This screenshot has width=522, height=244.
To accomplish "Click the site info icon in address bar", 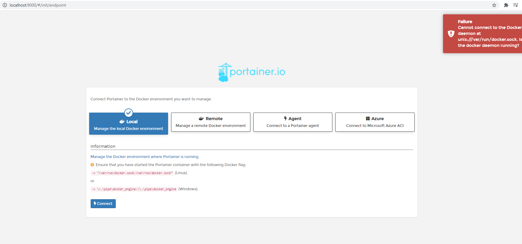I will tap(5, 5).
